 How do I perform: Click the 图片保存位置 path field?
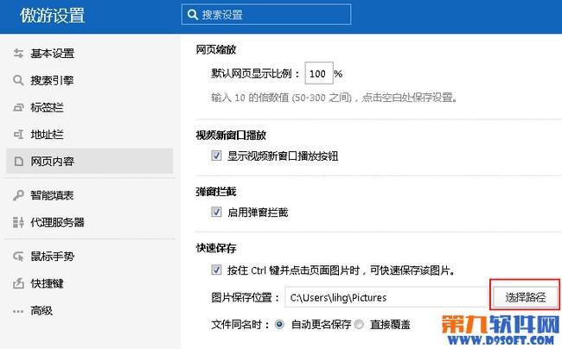(388, 297)
